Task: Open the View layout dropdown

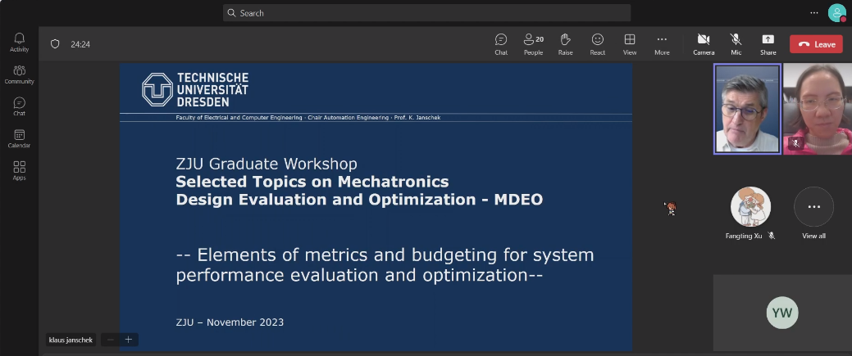Action: [630, 43]
